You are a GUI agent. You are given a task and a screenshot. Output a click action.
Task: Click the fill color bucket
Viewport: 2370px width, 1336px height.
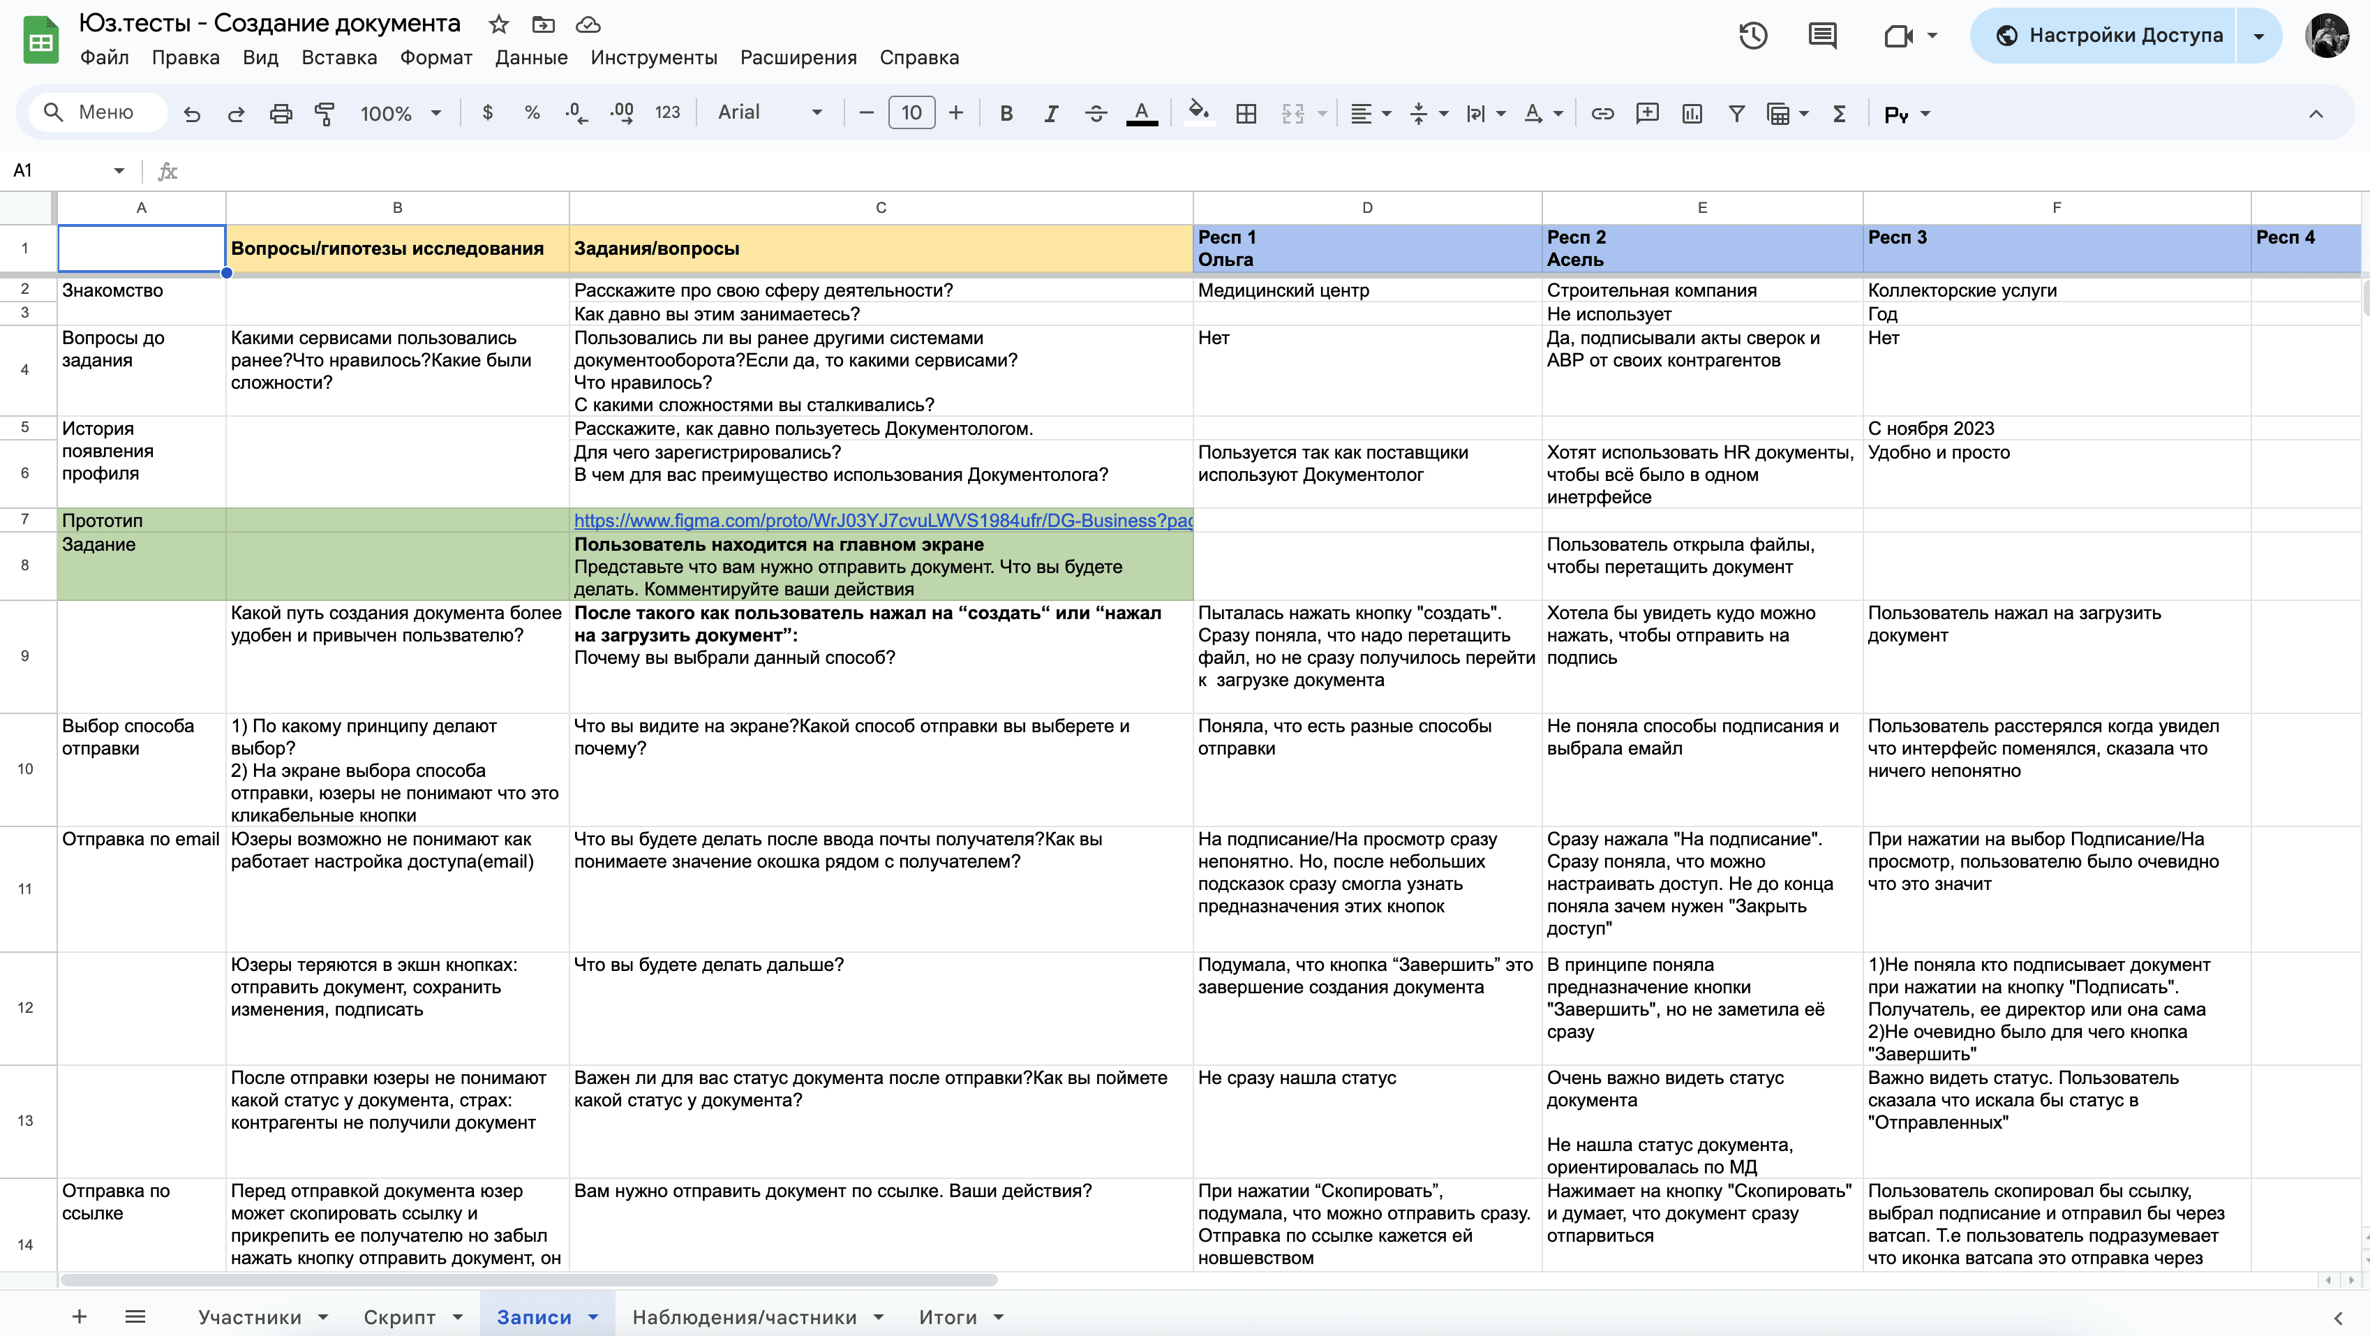1198,112
